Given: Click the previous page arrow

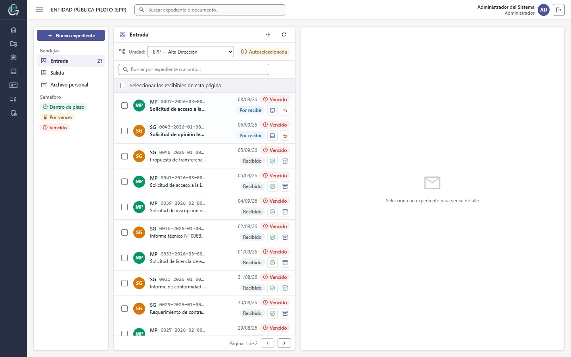Looking at the screenshot, I should click(x=268, y=343).
